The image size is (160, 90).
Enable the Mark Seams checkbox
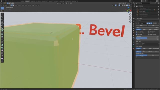148,31
